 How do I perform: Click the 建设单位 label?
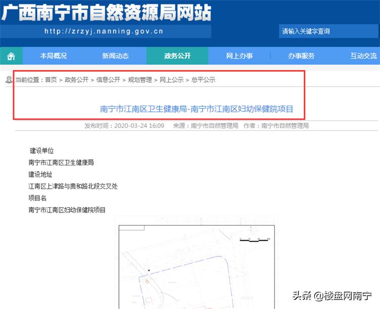point(42,151)
